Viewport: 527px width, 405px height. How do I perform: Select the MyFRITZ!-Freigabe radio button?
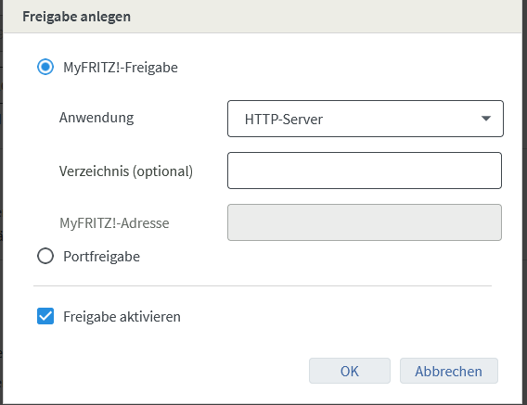pyautogui.click(x=45, y=67)
